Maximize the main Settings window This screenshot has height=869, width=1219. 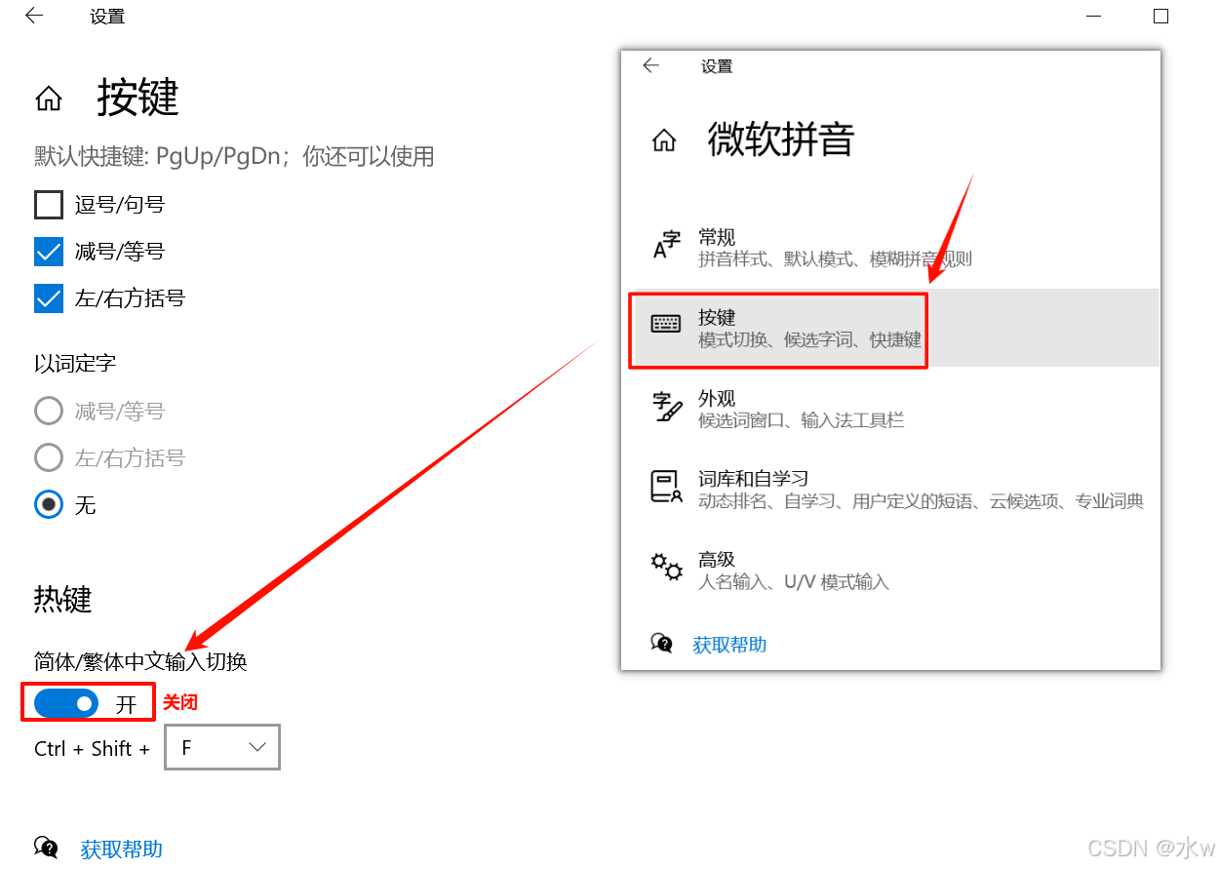(1160, 16)
